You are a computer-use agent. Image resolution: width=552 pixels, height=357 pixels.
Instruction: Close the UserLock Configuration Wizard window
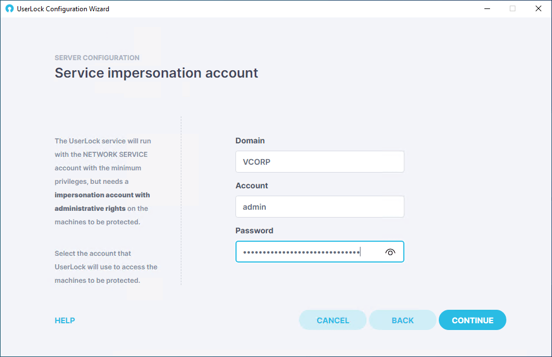coord(538,9)
